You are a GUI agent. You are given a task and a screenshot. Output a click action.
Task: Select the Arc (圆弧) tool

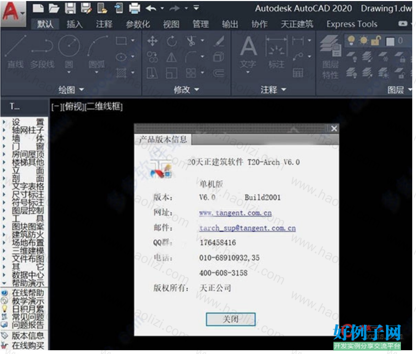pyautogui.click(x=97, y=52)
